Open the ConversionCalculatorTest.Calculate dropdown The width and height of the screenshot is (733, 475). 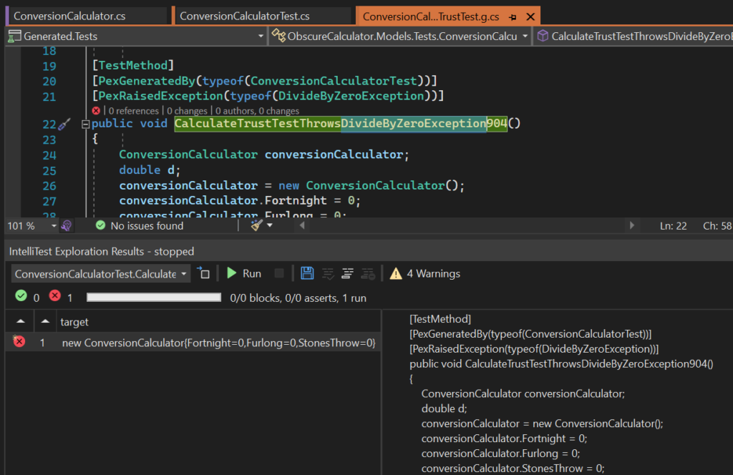coord(183,273)
